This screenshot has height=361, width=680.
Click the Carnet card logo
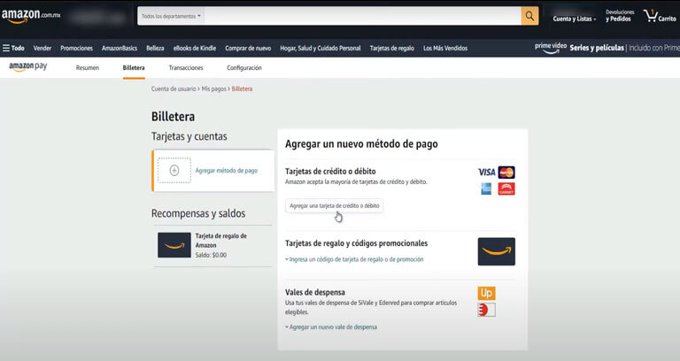(506, 189)
